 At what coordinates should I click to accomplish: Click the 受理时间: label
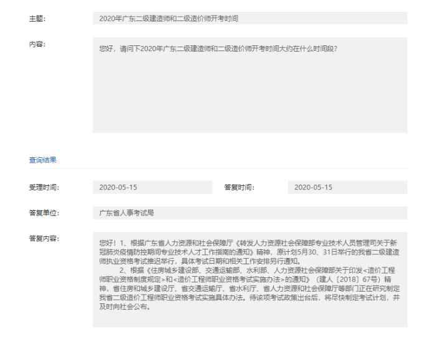click(x=44, y=187)
